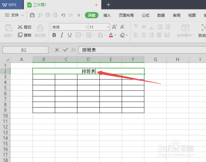Select row 10 header
This screenshot has width=206, height=162.
(x=5, y=116)
